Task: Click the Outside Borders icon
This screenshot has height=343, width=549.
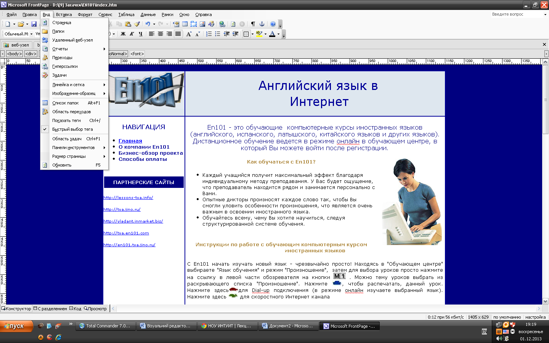Action: (246, 34)
